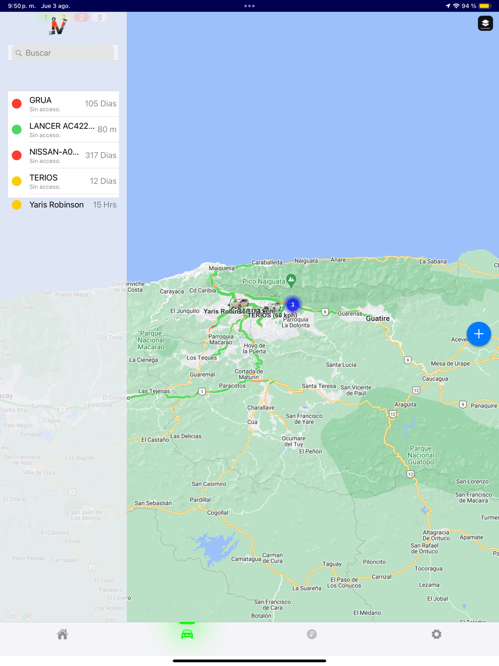The image size is (499, 666).
Task: Tap the three-dot multitasking control at top
Action: (x=249, y=6)
